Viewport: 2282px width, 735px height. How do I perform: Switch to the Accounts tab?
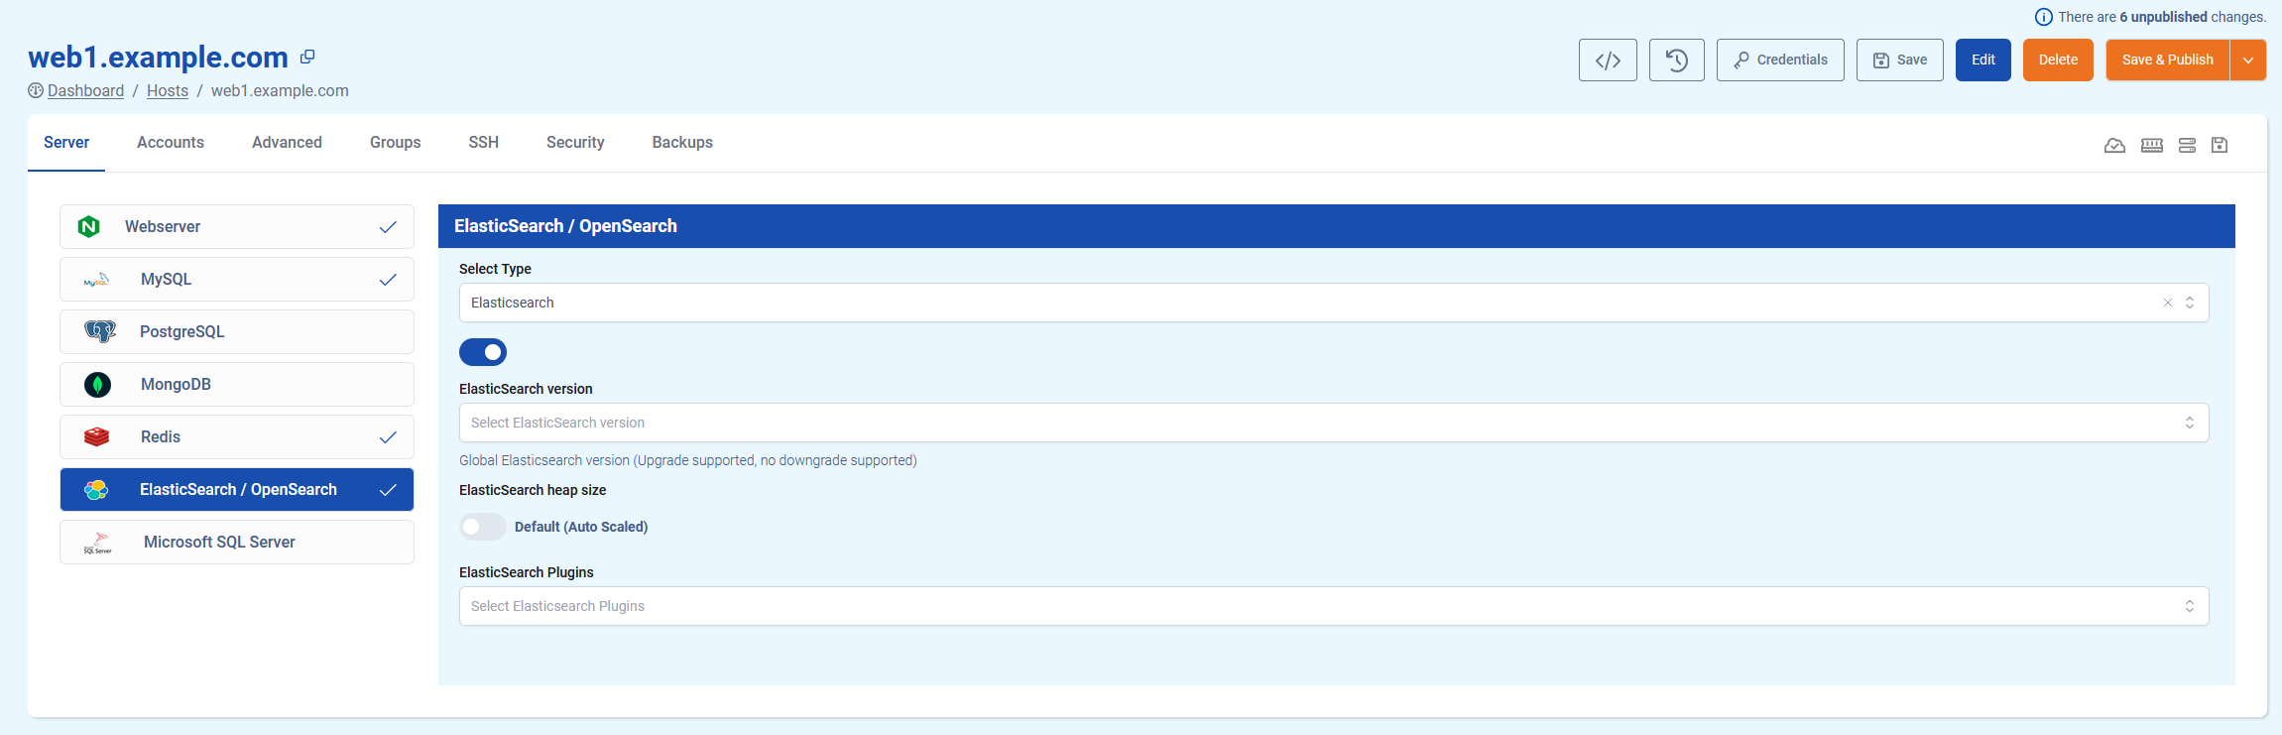tap(171, 143)
